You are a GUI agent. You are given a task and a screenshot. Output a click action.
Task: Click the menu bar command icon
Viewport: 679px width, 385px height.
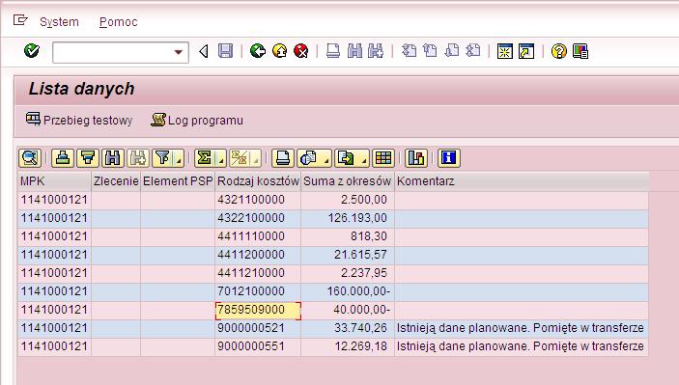pyautogui.click(x=20, y=20)
